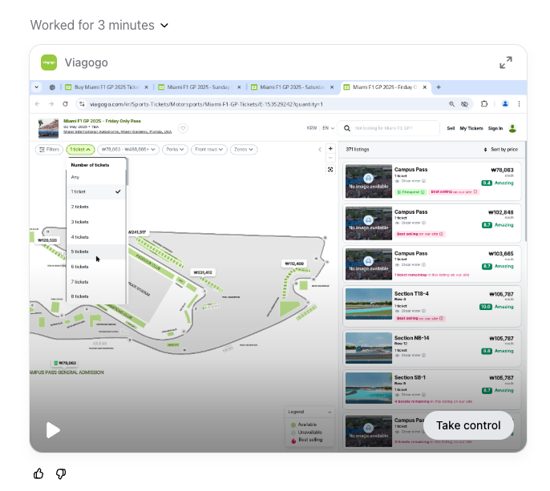Go back in browser history
The height and width of the screenshot is (491, 550).
[38, 104]
